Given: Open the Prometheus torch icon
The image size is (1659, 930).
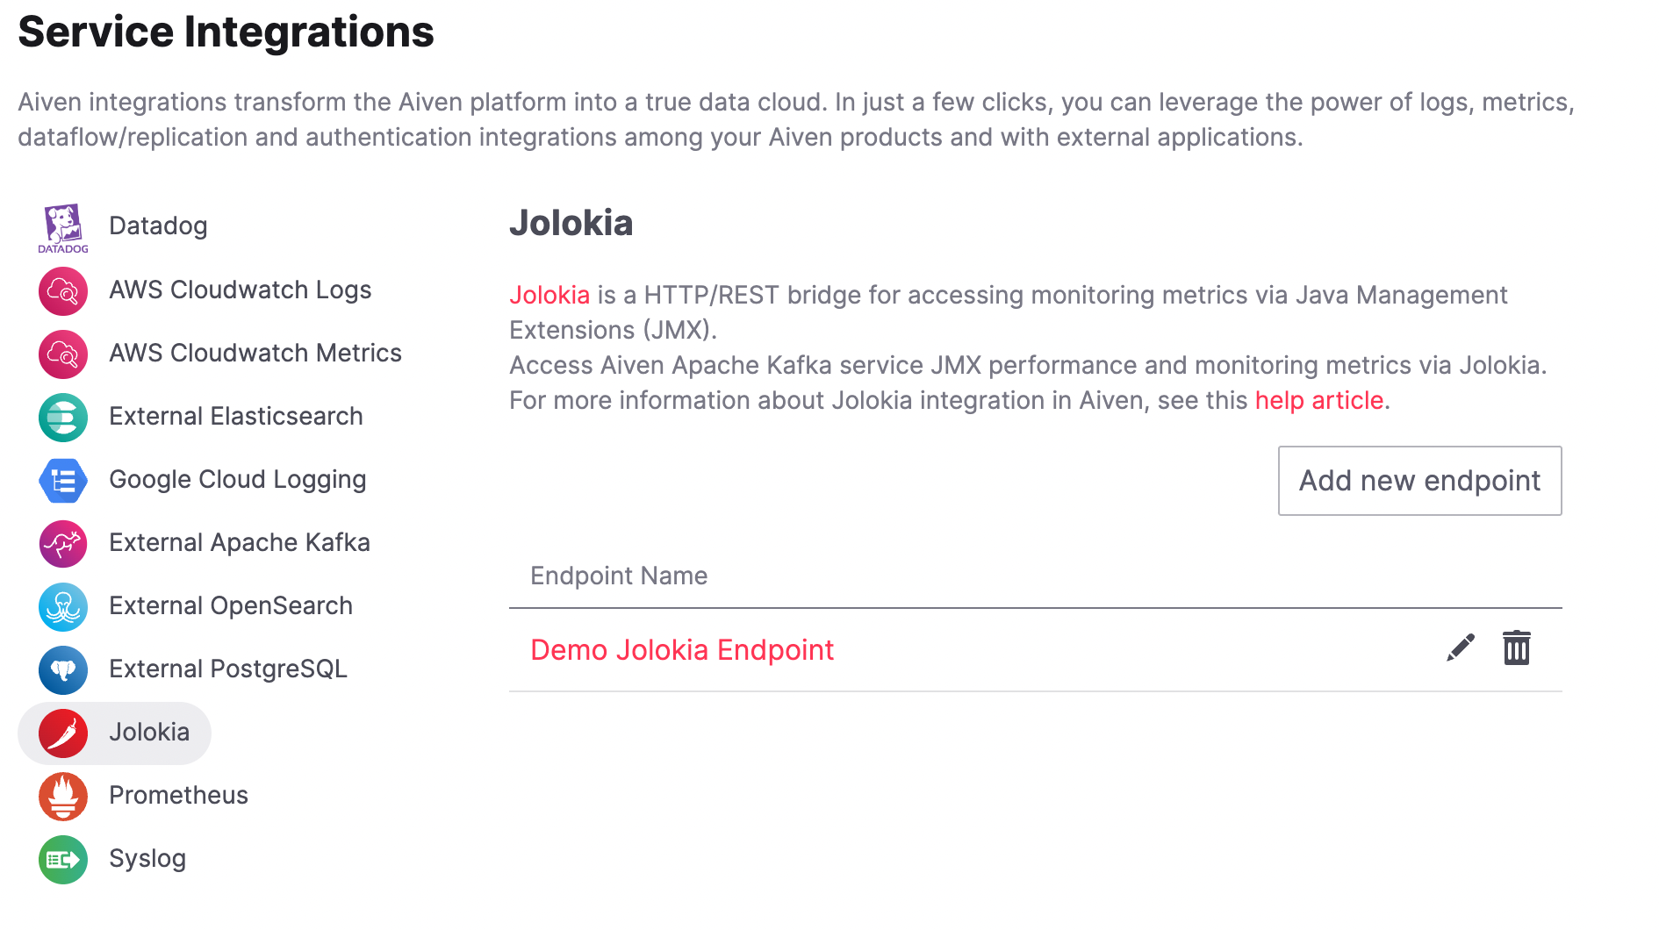Looking at the screenshot, I should (x=62, y=796).
